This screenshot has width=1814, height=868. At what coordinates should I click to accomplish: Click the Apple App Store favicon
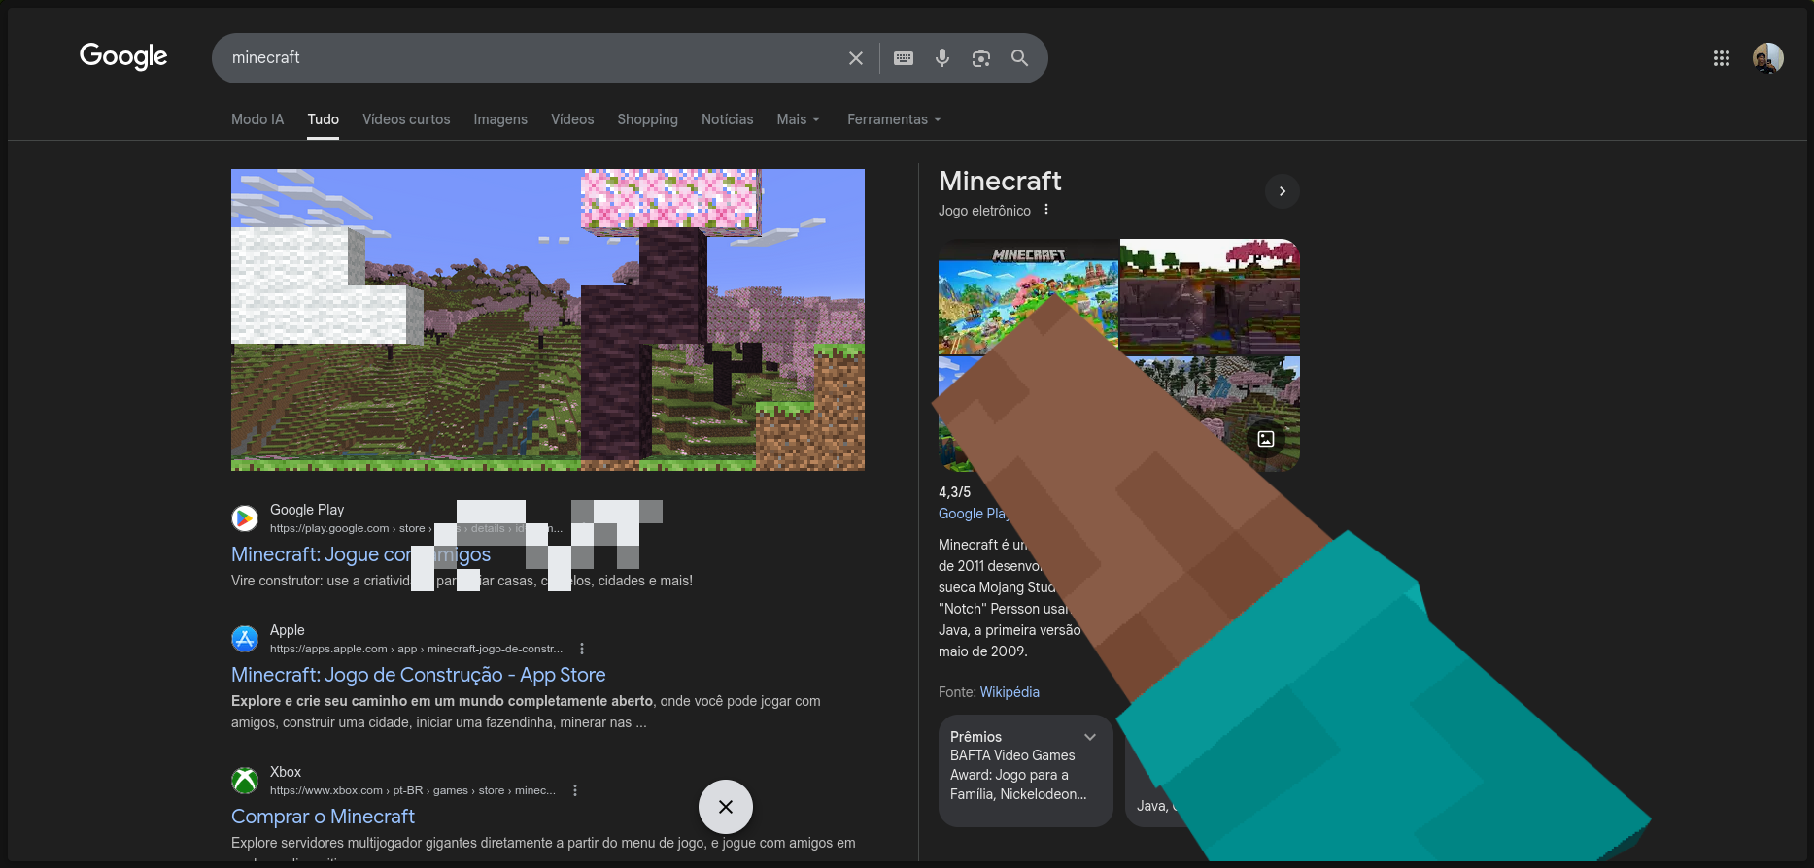245,639
